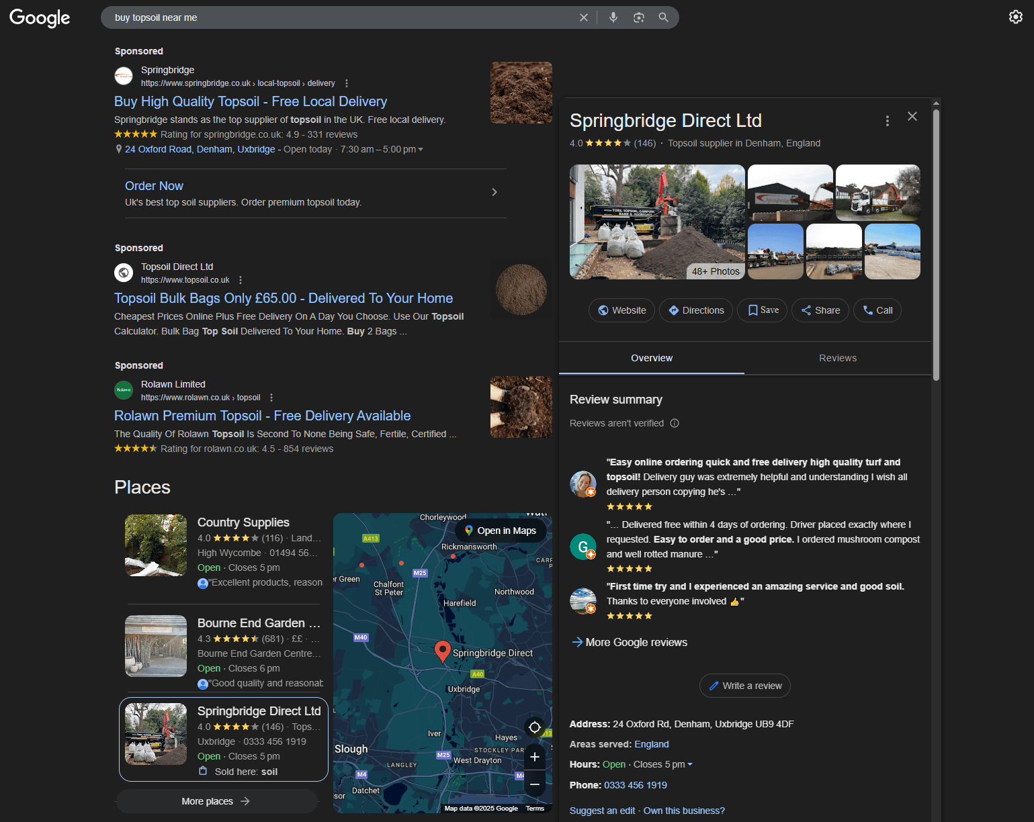The height and width of the screenshot is (822, 1034).
Task: Zoom in on the map
Action: pyautogui.click(x=535, y=758)
